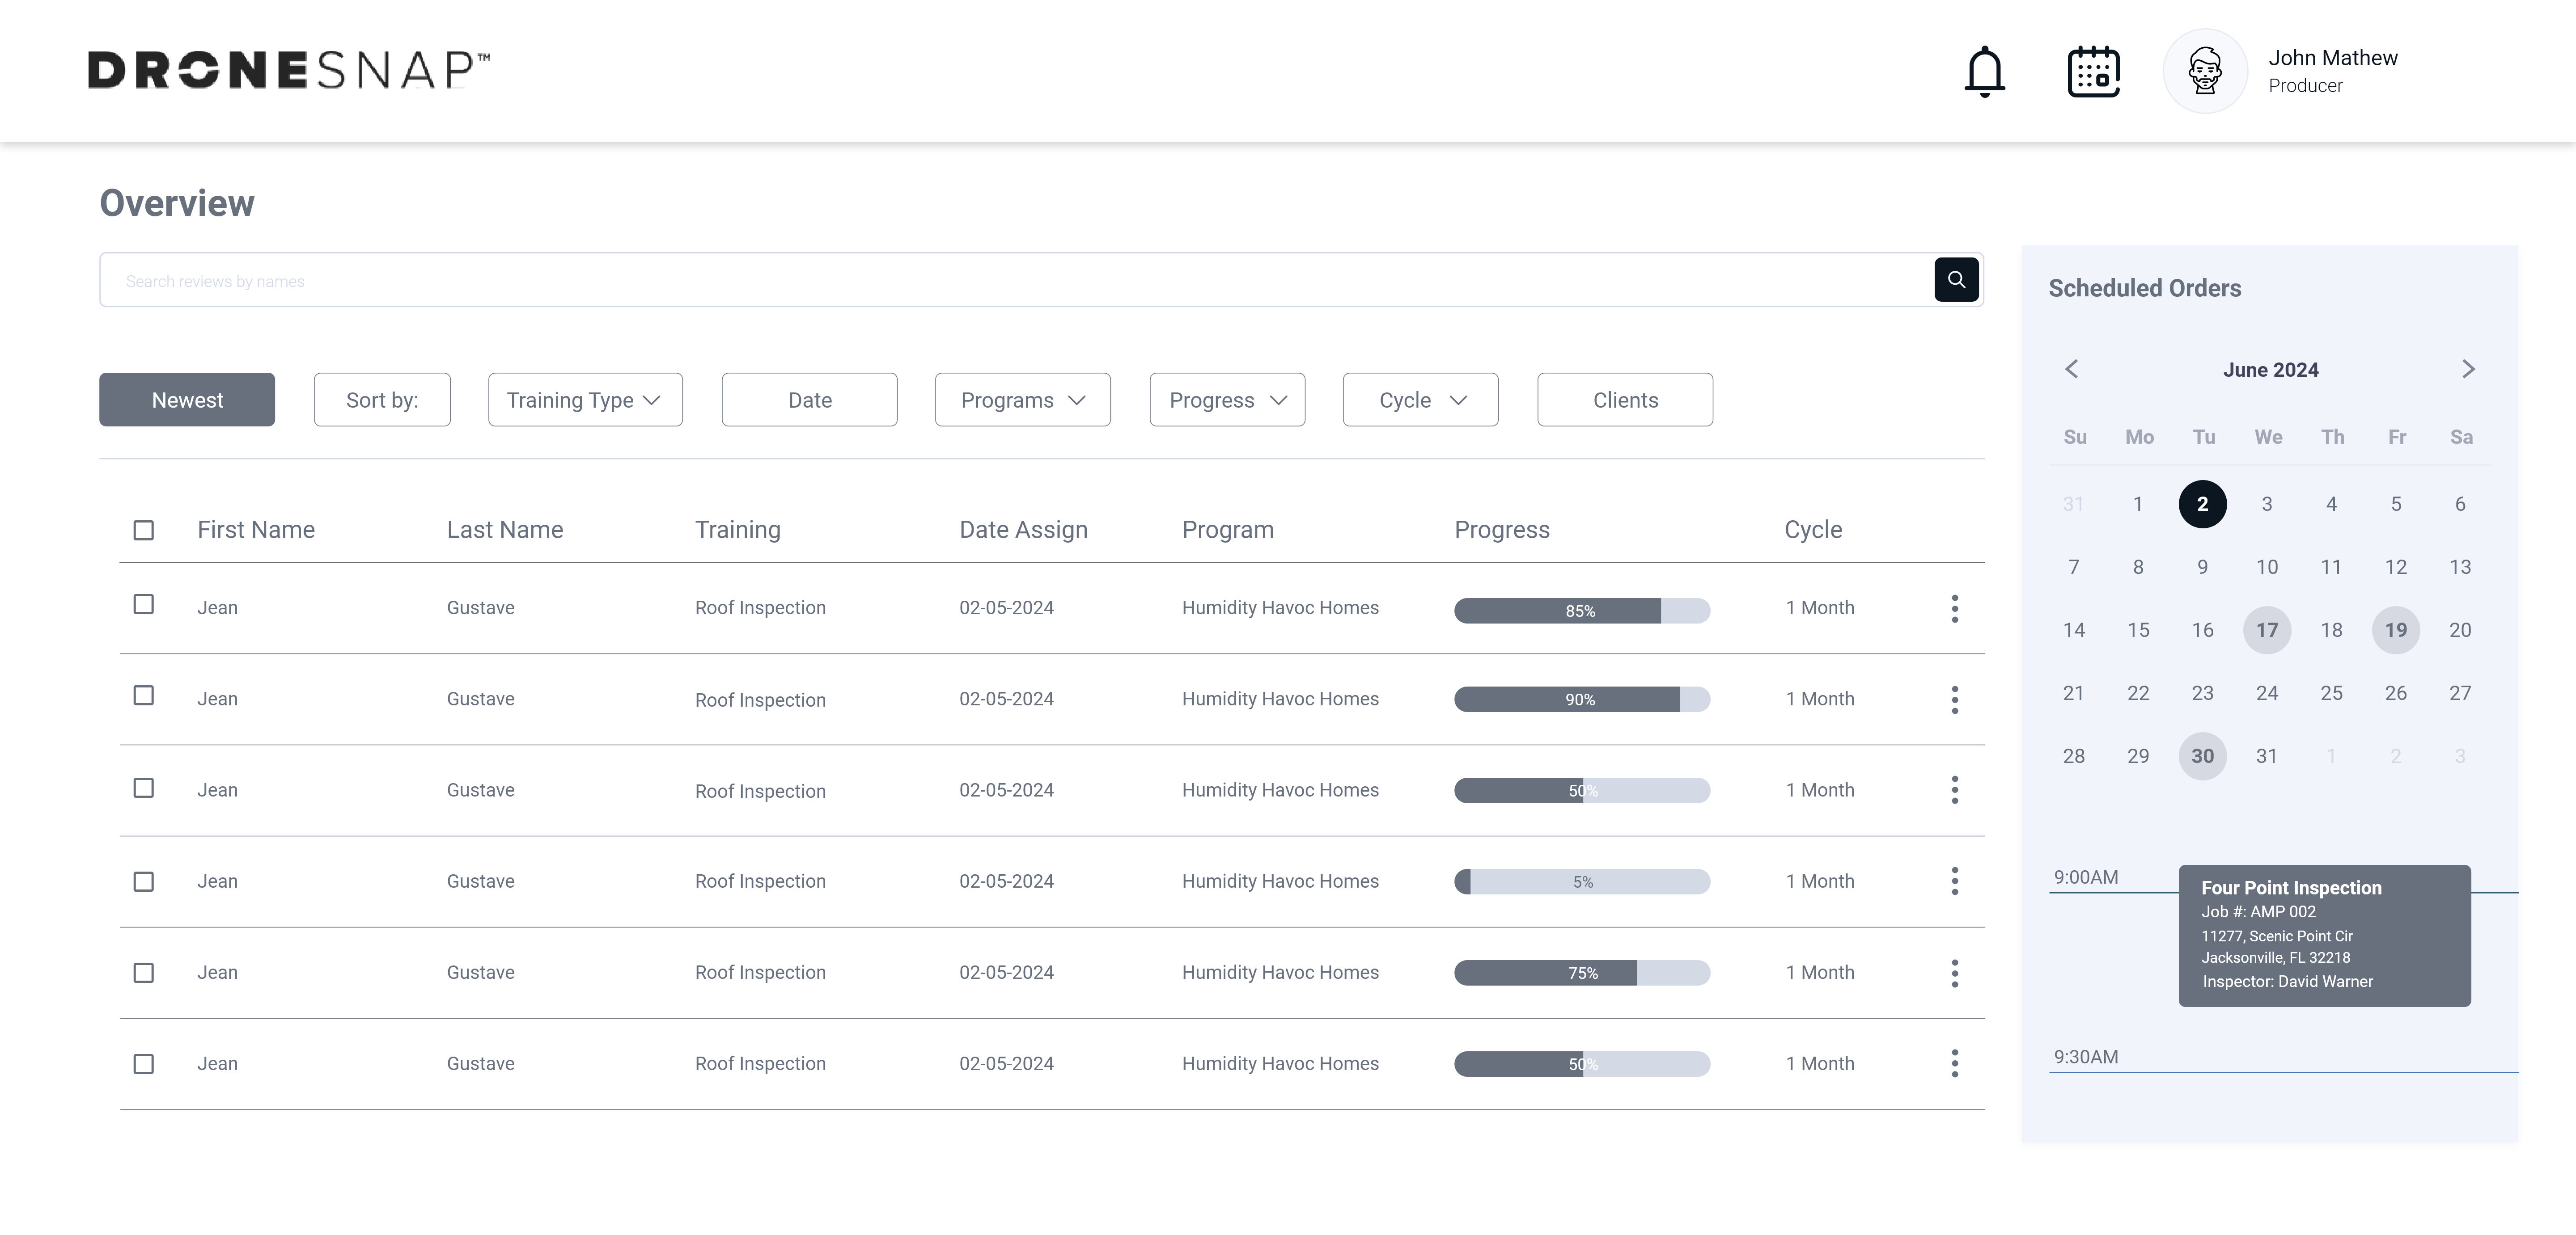The width and height of the screenshot is (2576, 1235).
Task: Select June 30 on the calendar
Action: [2202, 755]
